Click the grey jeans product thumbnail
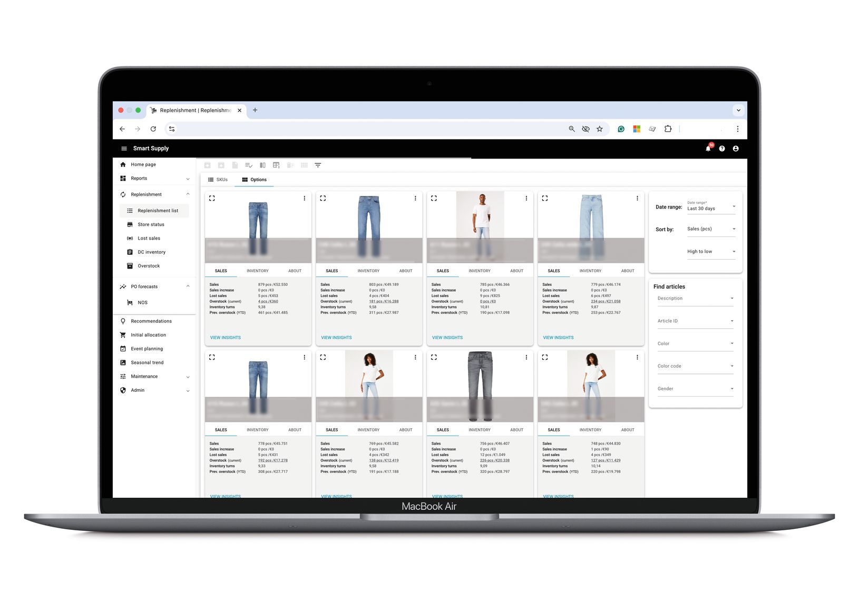This screenshot has width=859, height=612. click(480, 386)
